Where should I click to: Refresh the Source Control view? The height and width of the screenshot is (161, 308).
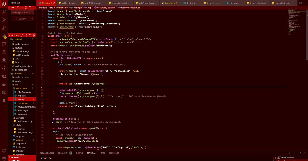[30, 8]
